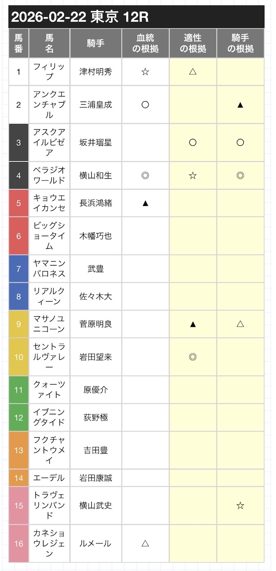Open horse name ヤマニンバロネス
Viewport: 276px width, 571px height.
pyautogui.click(x=49, y=269)
